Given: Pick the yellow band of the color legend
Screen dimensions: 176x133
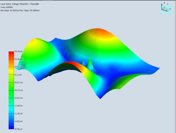Looking at the screenshot, I should tap(11, 71).
